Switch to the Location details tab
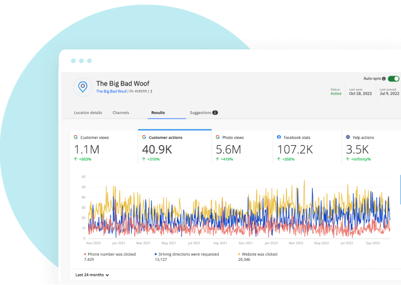Image resolution: width=401 pixels, height=285 pixels. [x=88, y=112]
